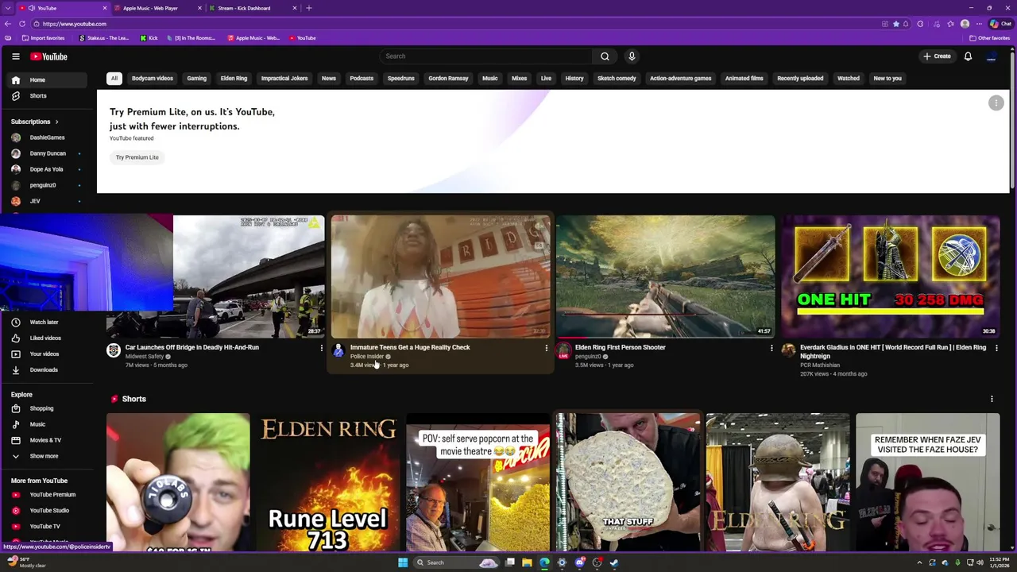This screenshot has height=572, width=1017.
Task: Mute the YouTube tab via speaker icon
Action: point(32,8)
